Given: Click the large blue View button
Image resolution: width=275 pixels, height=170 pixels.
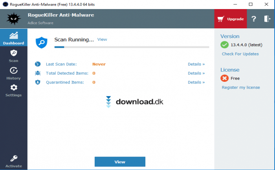Looking at the screenshot, I should click(120, 162).
